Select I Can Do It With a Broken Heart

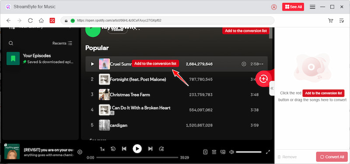click(140, 108)
